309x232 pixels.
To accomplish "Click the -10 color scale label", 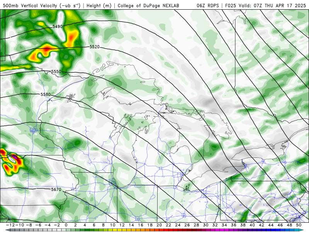I will [19, 225].
